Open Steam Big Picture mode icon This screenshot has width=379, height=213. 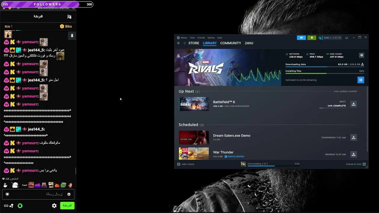[x=346, y=38]
